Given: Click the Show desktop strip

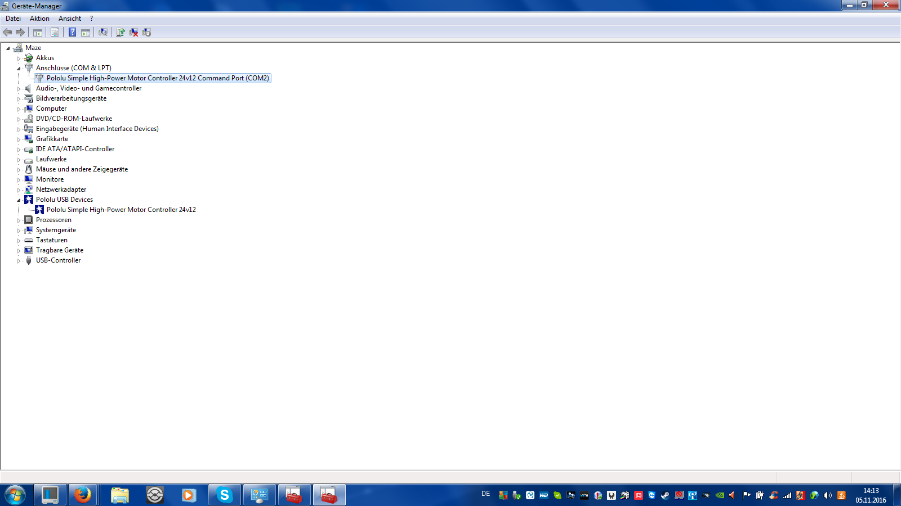Looking at the screenshot, I should coord(896,495).
